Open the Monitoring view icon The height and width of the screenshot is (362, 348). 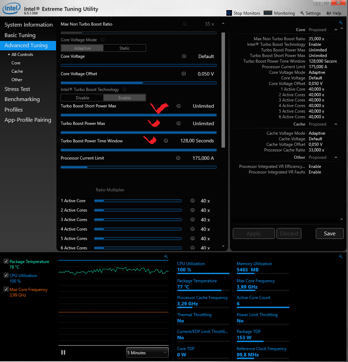pos(268,13)
